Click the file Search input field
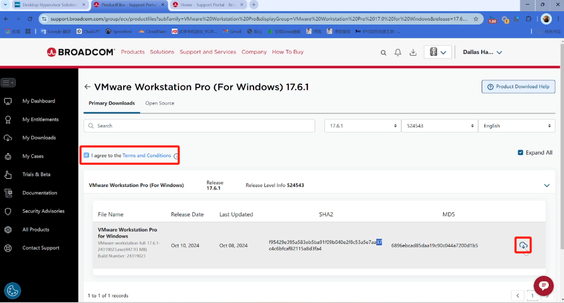This screenshot has width=564, height=303. (x=199, y=126)
